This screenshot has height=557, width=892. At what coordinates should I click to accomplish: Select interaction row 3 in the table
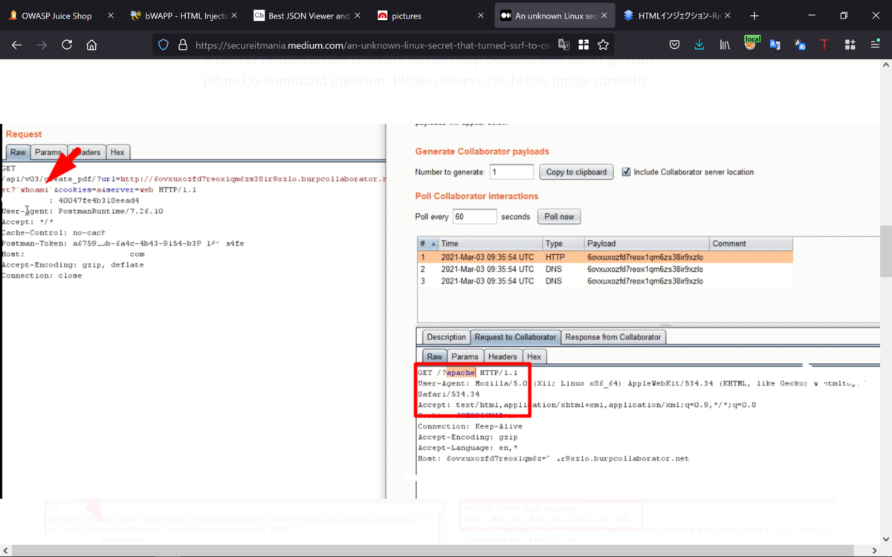pos(605,281)
